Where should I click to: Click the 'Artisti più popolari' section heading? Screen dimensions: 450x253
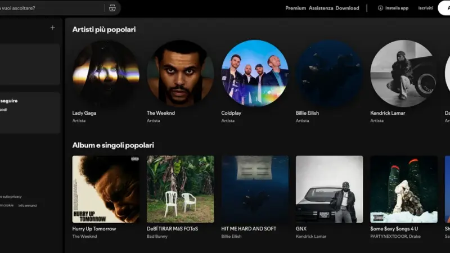[103, 29]
